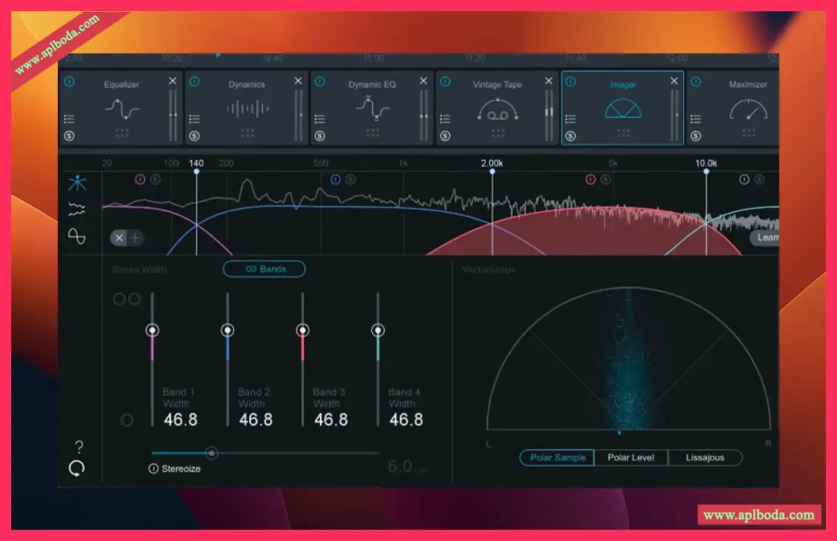This screenshot has width=837, height=541.
Task: Toggle the Bands link button
Action: coord(264,269)
